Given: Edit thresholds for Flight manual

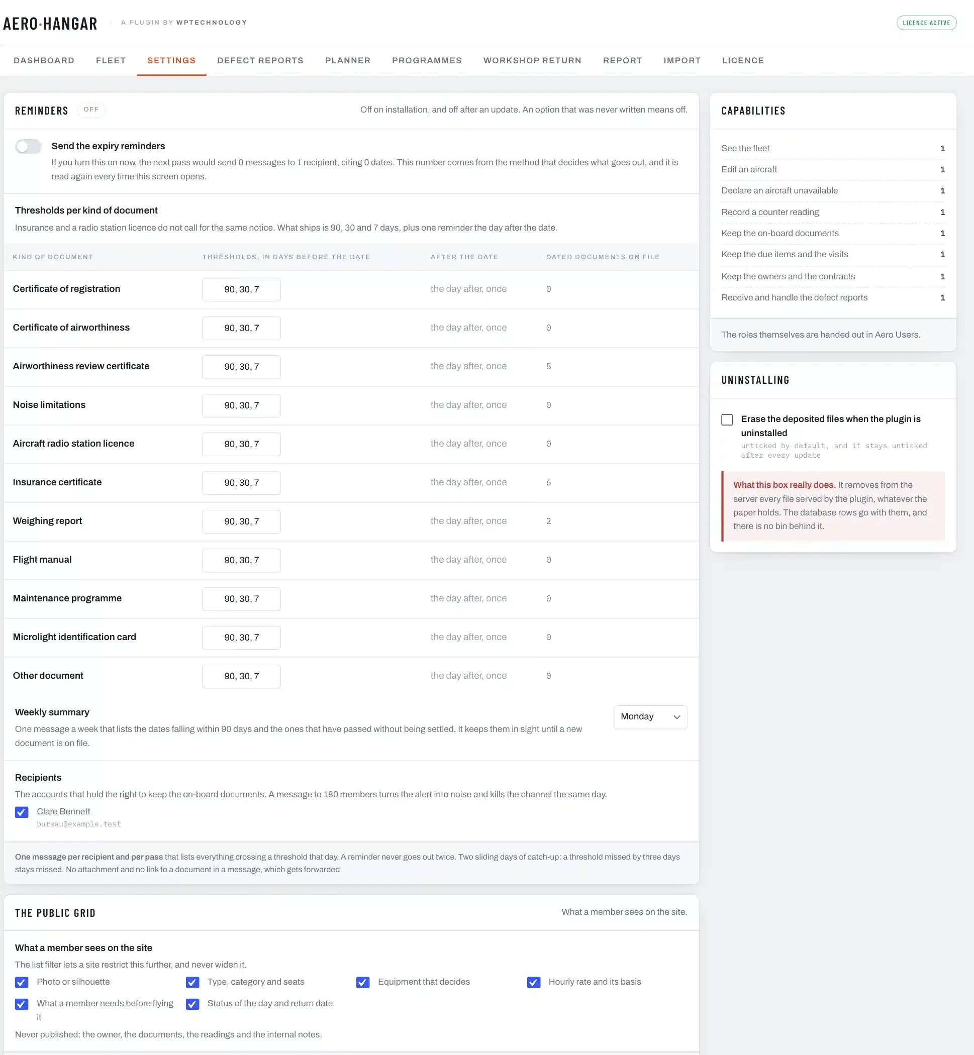Looking at the screenshot, I should pos(241,561).
